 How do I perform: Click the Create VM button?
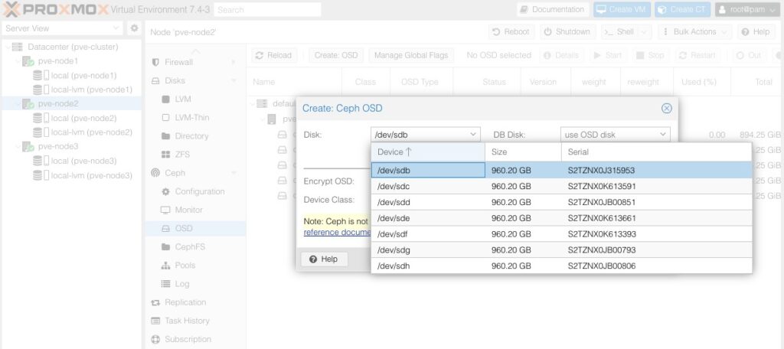click(622, 9)
